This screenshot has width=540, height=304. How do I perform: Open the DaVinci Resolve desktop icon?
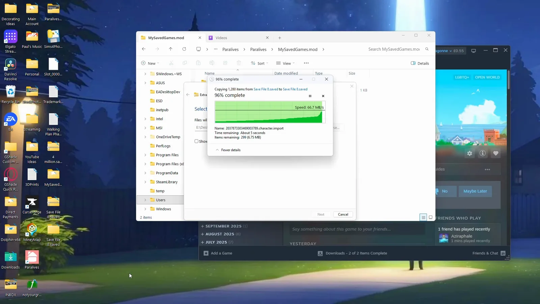click(x=10, y=69)
